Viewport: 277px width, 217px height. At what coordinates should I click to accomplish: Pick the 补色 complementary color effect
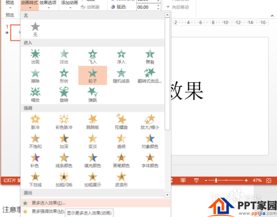coord(35,160)
